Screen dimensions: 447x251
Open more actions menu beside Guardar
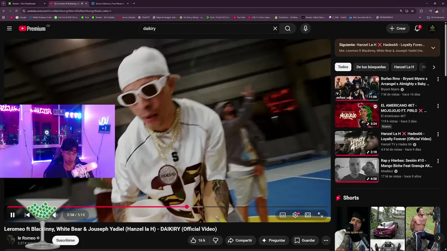tap(326, 240)
